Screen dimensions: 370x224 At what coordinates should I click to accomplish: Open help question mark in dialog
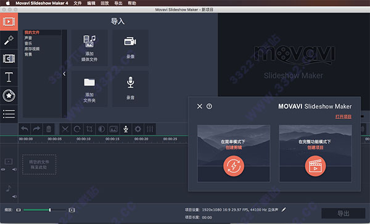(x=209, y=107)
